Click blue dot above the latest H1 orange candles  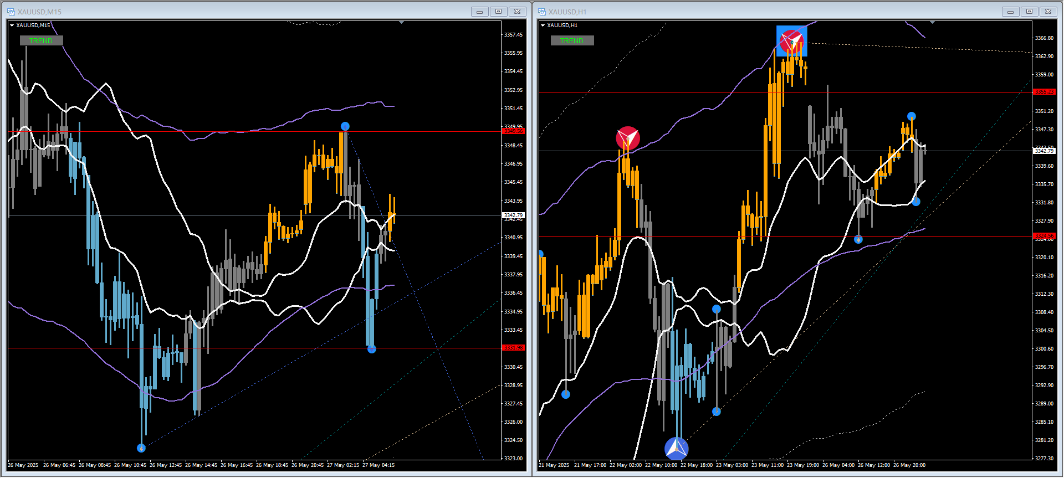point(912,116)
